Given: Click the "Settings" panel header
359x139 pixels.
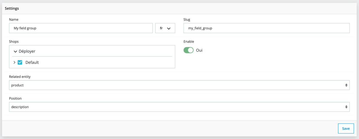Looking at the screenshot, I should coord(12,8).
